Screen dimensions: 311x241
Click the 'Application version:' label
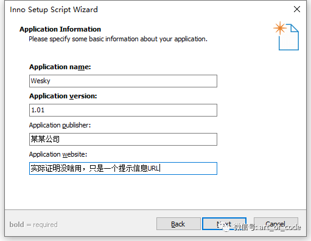point(63,96)
